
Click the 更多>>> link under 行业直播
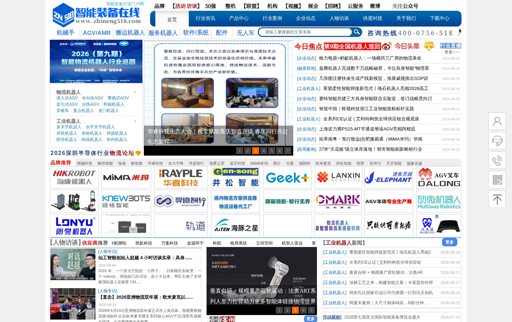(452, 52)
